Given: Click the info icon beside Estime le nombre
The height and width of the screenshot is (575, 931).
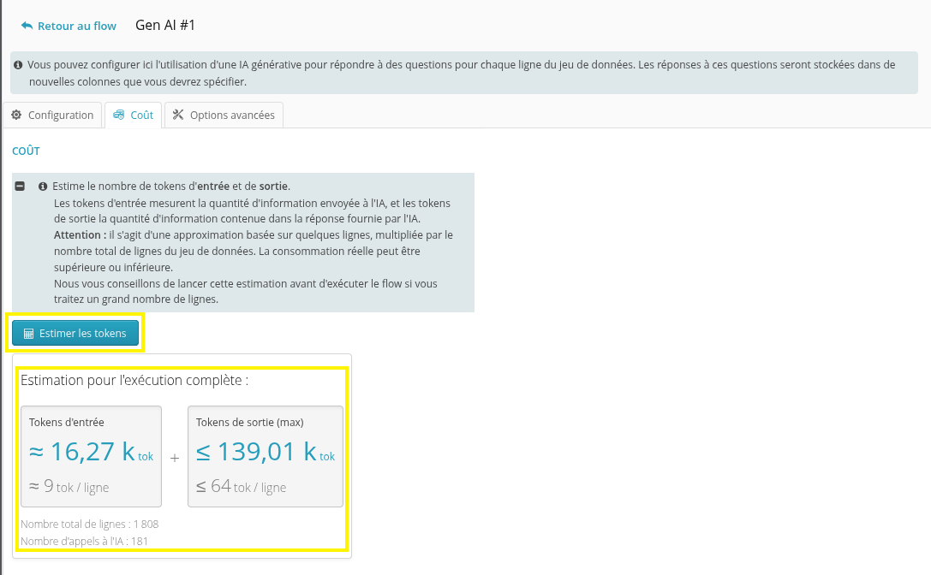Looking at the screenshot, I should tap(43, 187).
